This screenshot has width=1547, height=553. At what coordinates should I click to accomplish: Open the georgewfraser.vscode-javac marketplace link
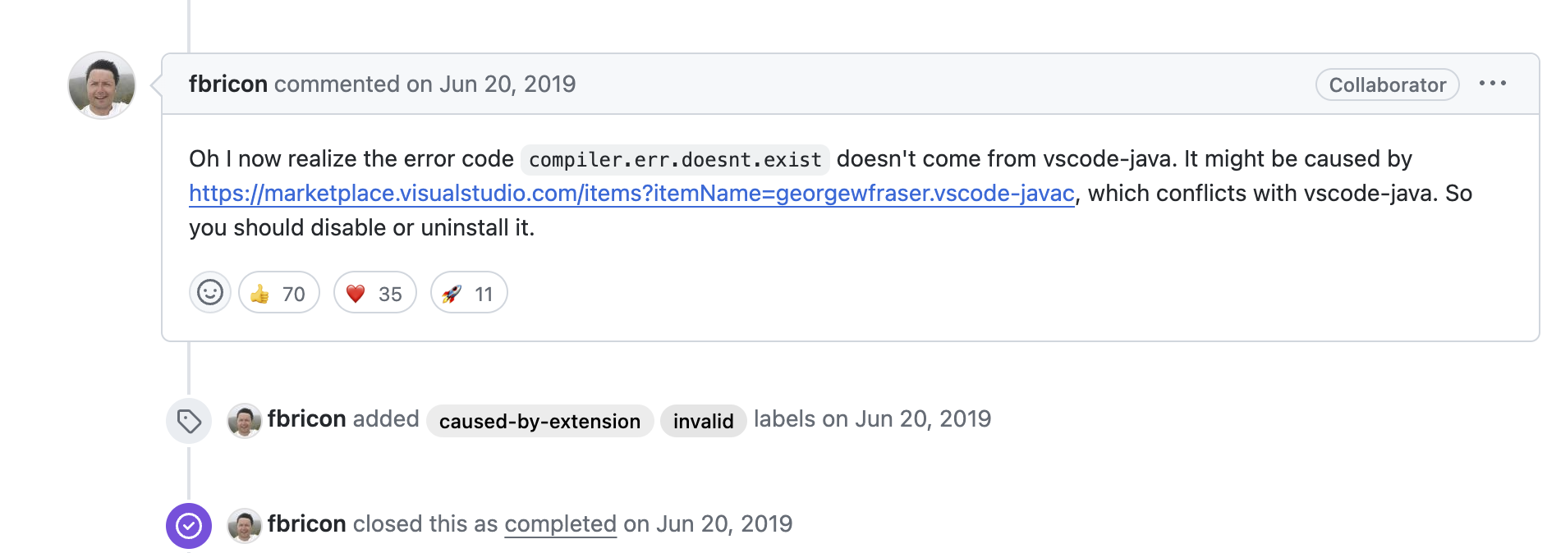pos(631,194)
